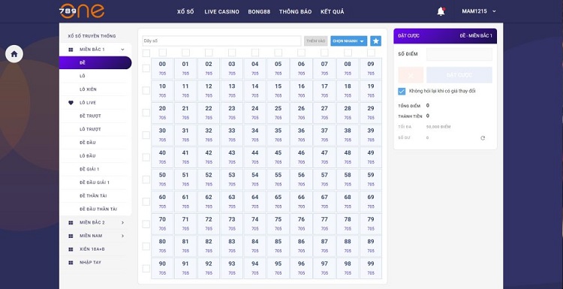Screen dimensions: 563x289
Task: Click the grid icon beside Nhập Tay
Action: point(71,263)
